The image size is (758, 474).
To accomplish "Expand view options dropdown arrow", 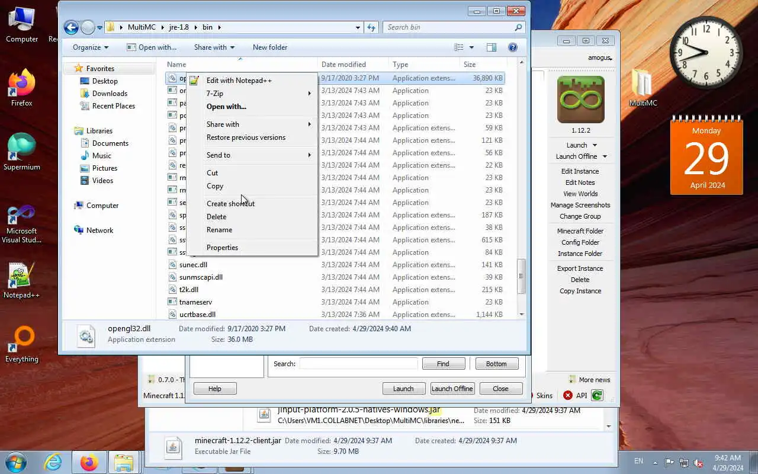I will [471, 47].
